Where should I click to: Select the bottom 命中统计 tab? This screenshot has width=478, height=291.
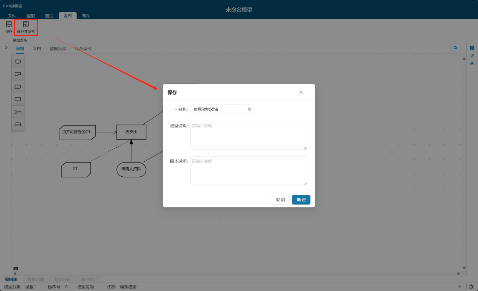tap(89, 279)
